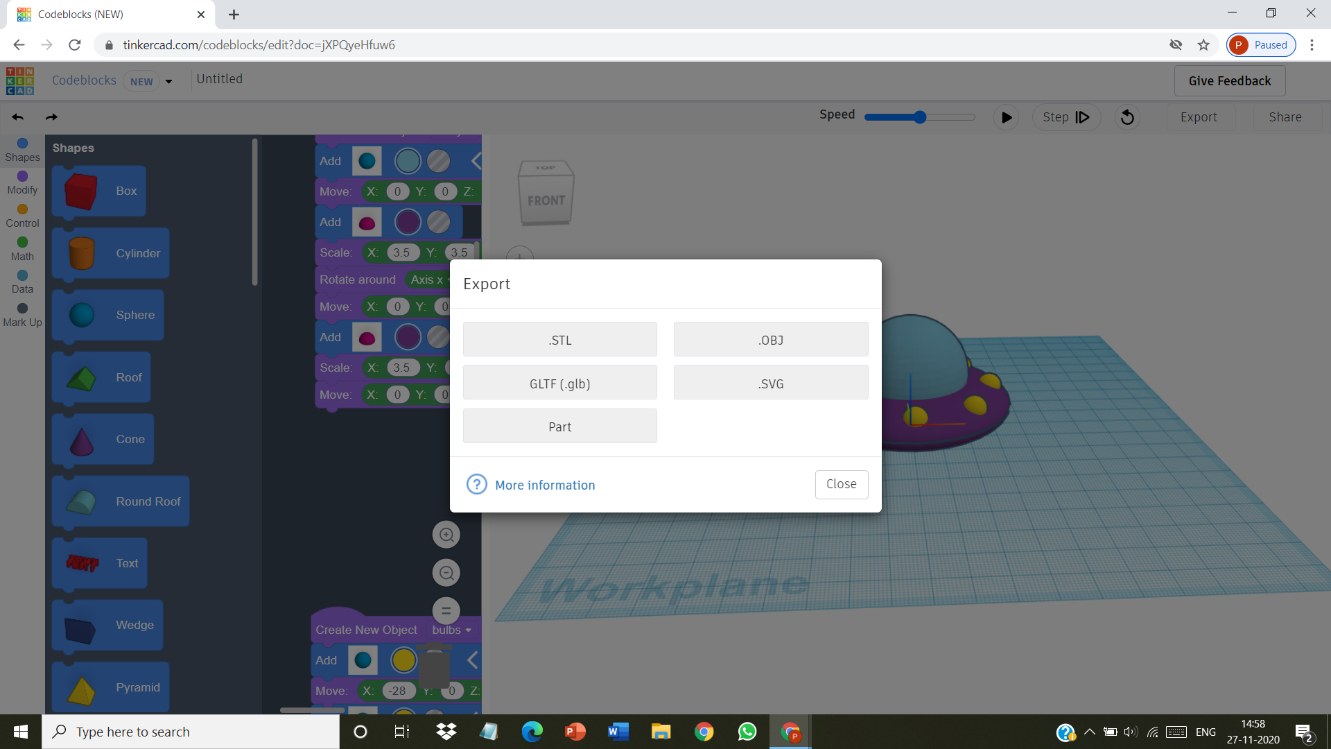
Task: Run the code with the play button
Action: pos(1007,117)
